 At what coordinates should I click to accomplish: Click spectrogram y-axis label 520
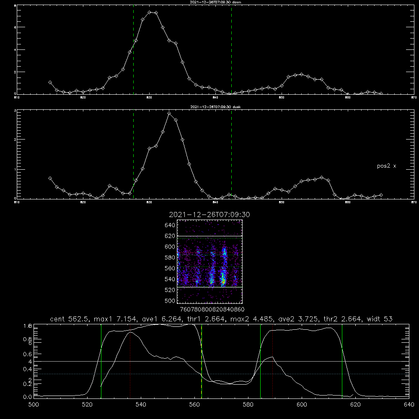[x=170, y=290]
